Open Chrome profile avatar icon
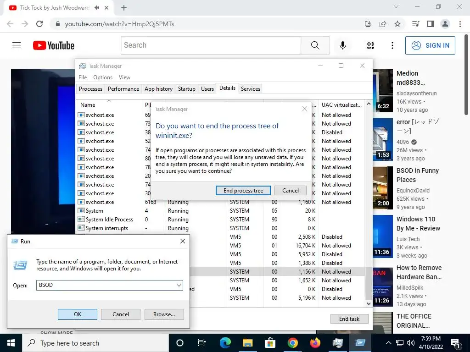Image resolution: width=470 pixels, height=352 pixels. coord(445,24)
